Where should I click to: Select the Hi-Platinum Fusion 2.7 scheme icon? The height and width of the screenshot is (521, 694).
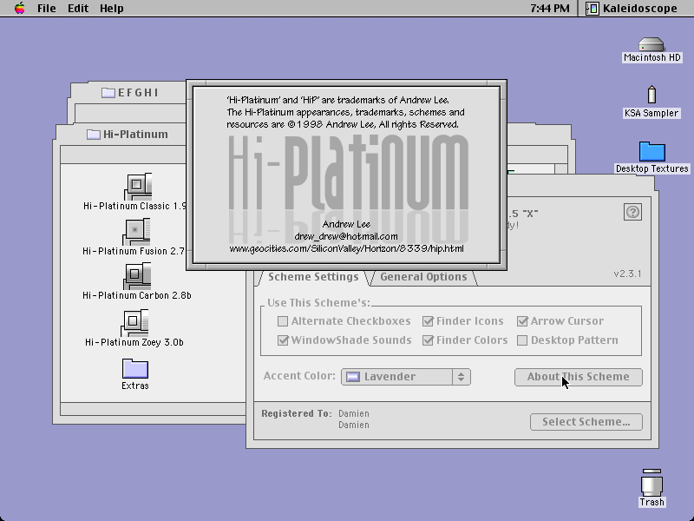(x=136, y=232)
